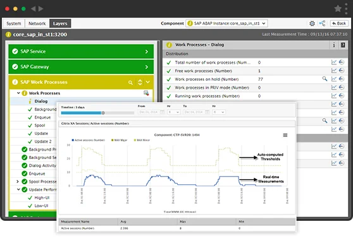The width and height of the screenshot is (353, 241).
Task: Select the Low-UI tree item
Action: coord(41,206)
